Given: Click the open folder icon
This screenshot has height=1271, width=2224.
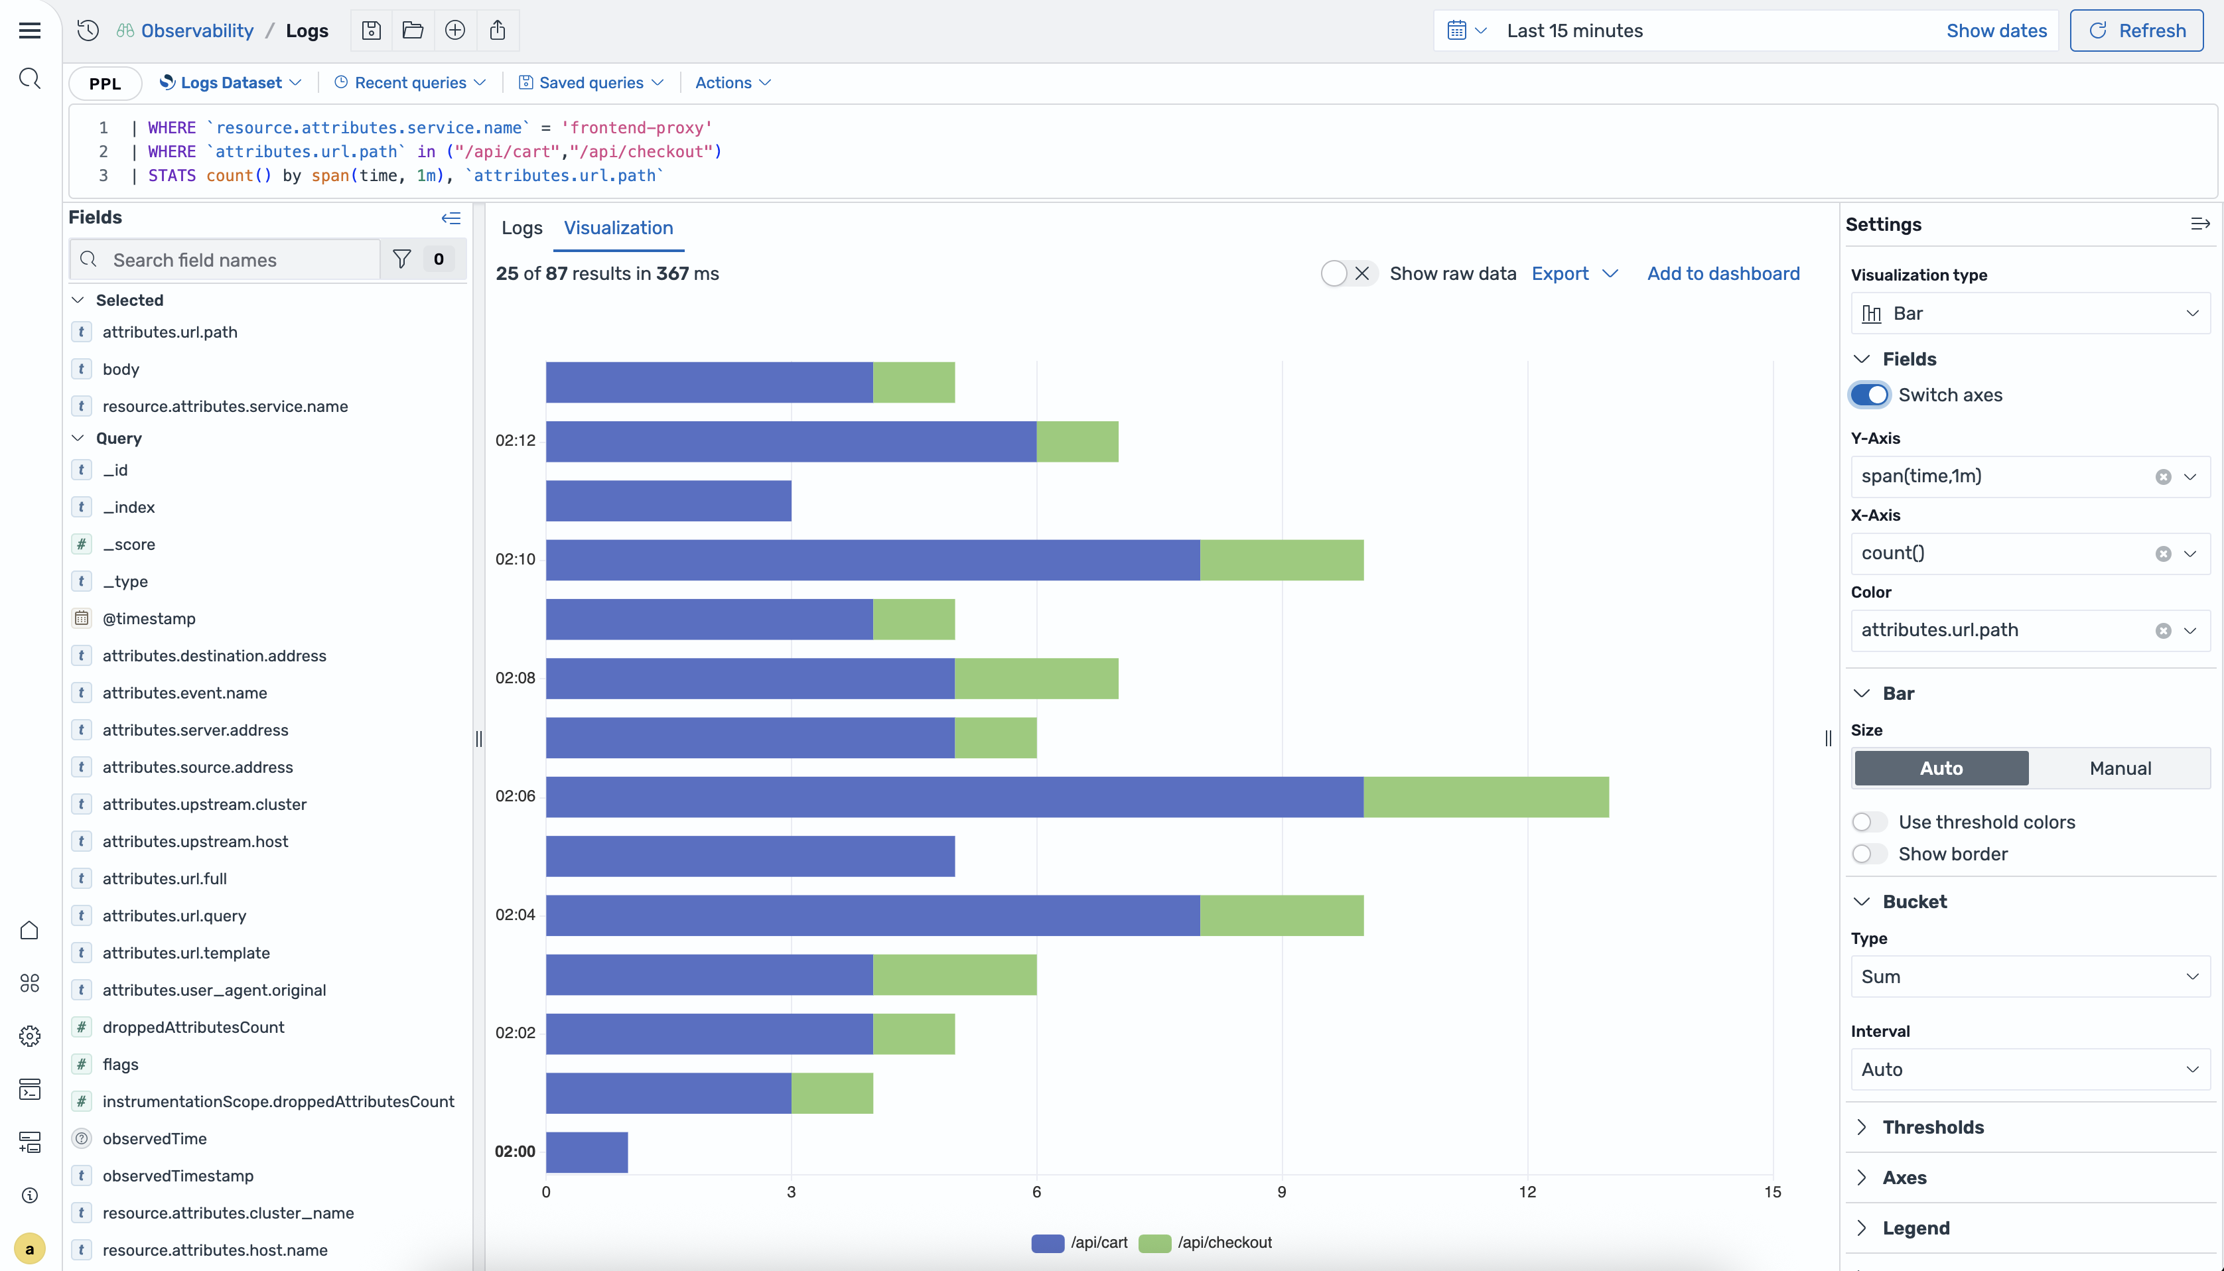Looking at the screenshot, I should (413, 31).
